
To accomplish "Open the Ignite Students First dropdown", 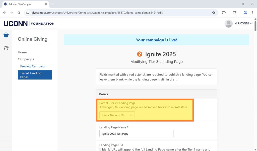I will pyautogui.click(x=117, y=115).
